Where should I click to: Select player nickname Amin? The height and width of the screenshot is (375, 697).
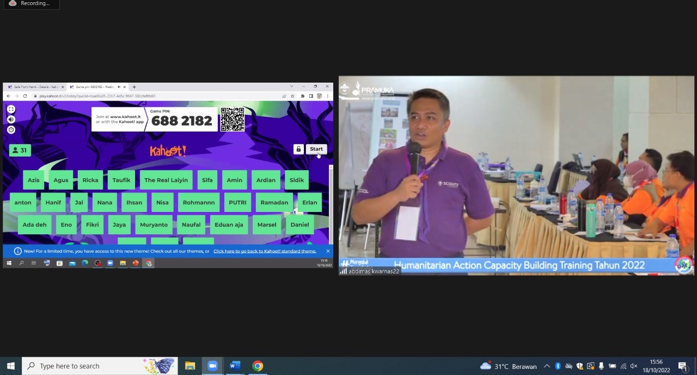click(x=235, y=180)
